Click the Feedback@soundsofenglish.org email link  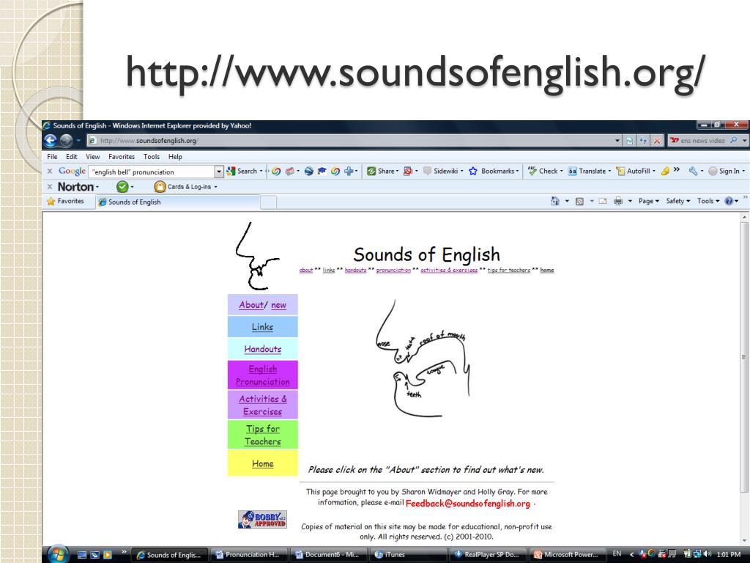468,503
